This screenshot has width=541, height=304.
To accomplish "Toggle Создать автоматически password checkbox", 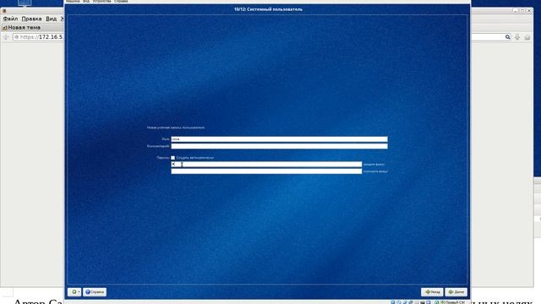I will (x=172, y=158).
